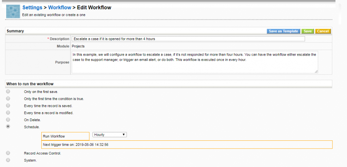Select the 'On Delete' radio option
Image resolution: width=347 pixels, height=167 pixels.
coord(8,120)
